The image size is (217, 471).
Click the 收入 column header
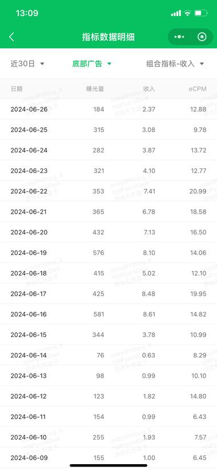[149, 89]
